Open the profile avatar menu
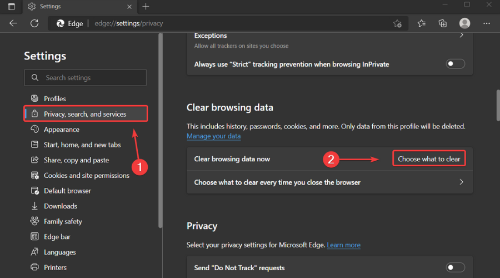500x278 pixels. (x=464, y=23)
